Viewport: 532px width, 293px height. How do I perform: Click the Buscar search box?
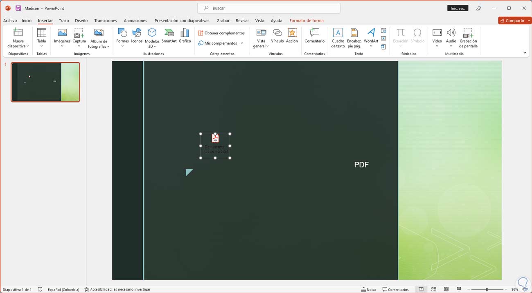pos(269,8)
